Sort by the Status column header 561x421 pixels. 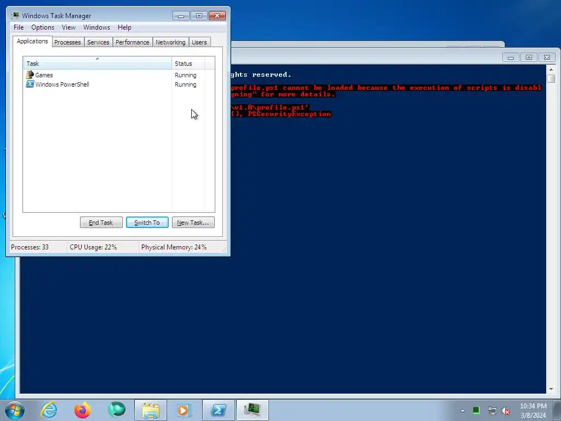(188, 64)
